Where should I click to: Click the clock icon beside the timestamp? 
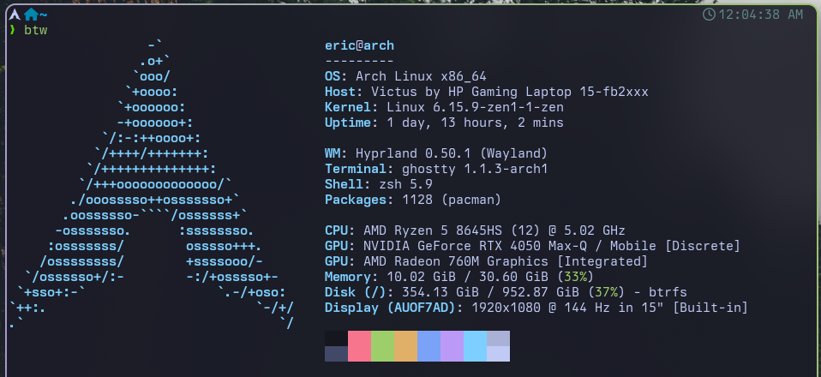tap(709, 14)
